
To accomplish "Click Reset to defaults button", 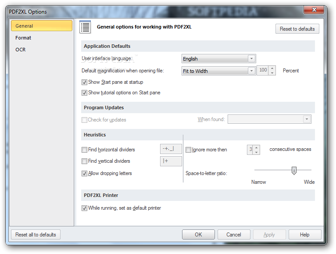I will pos(297,29).
